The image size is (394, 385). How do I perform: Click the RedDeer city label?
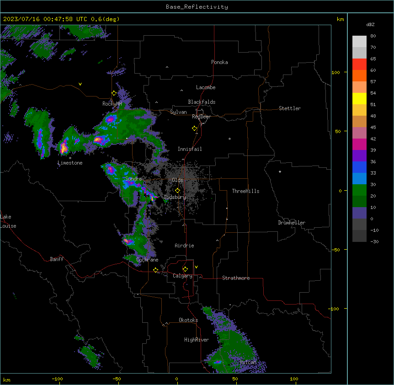point(201,117)
